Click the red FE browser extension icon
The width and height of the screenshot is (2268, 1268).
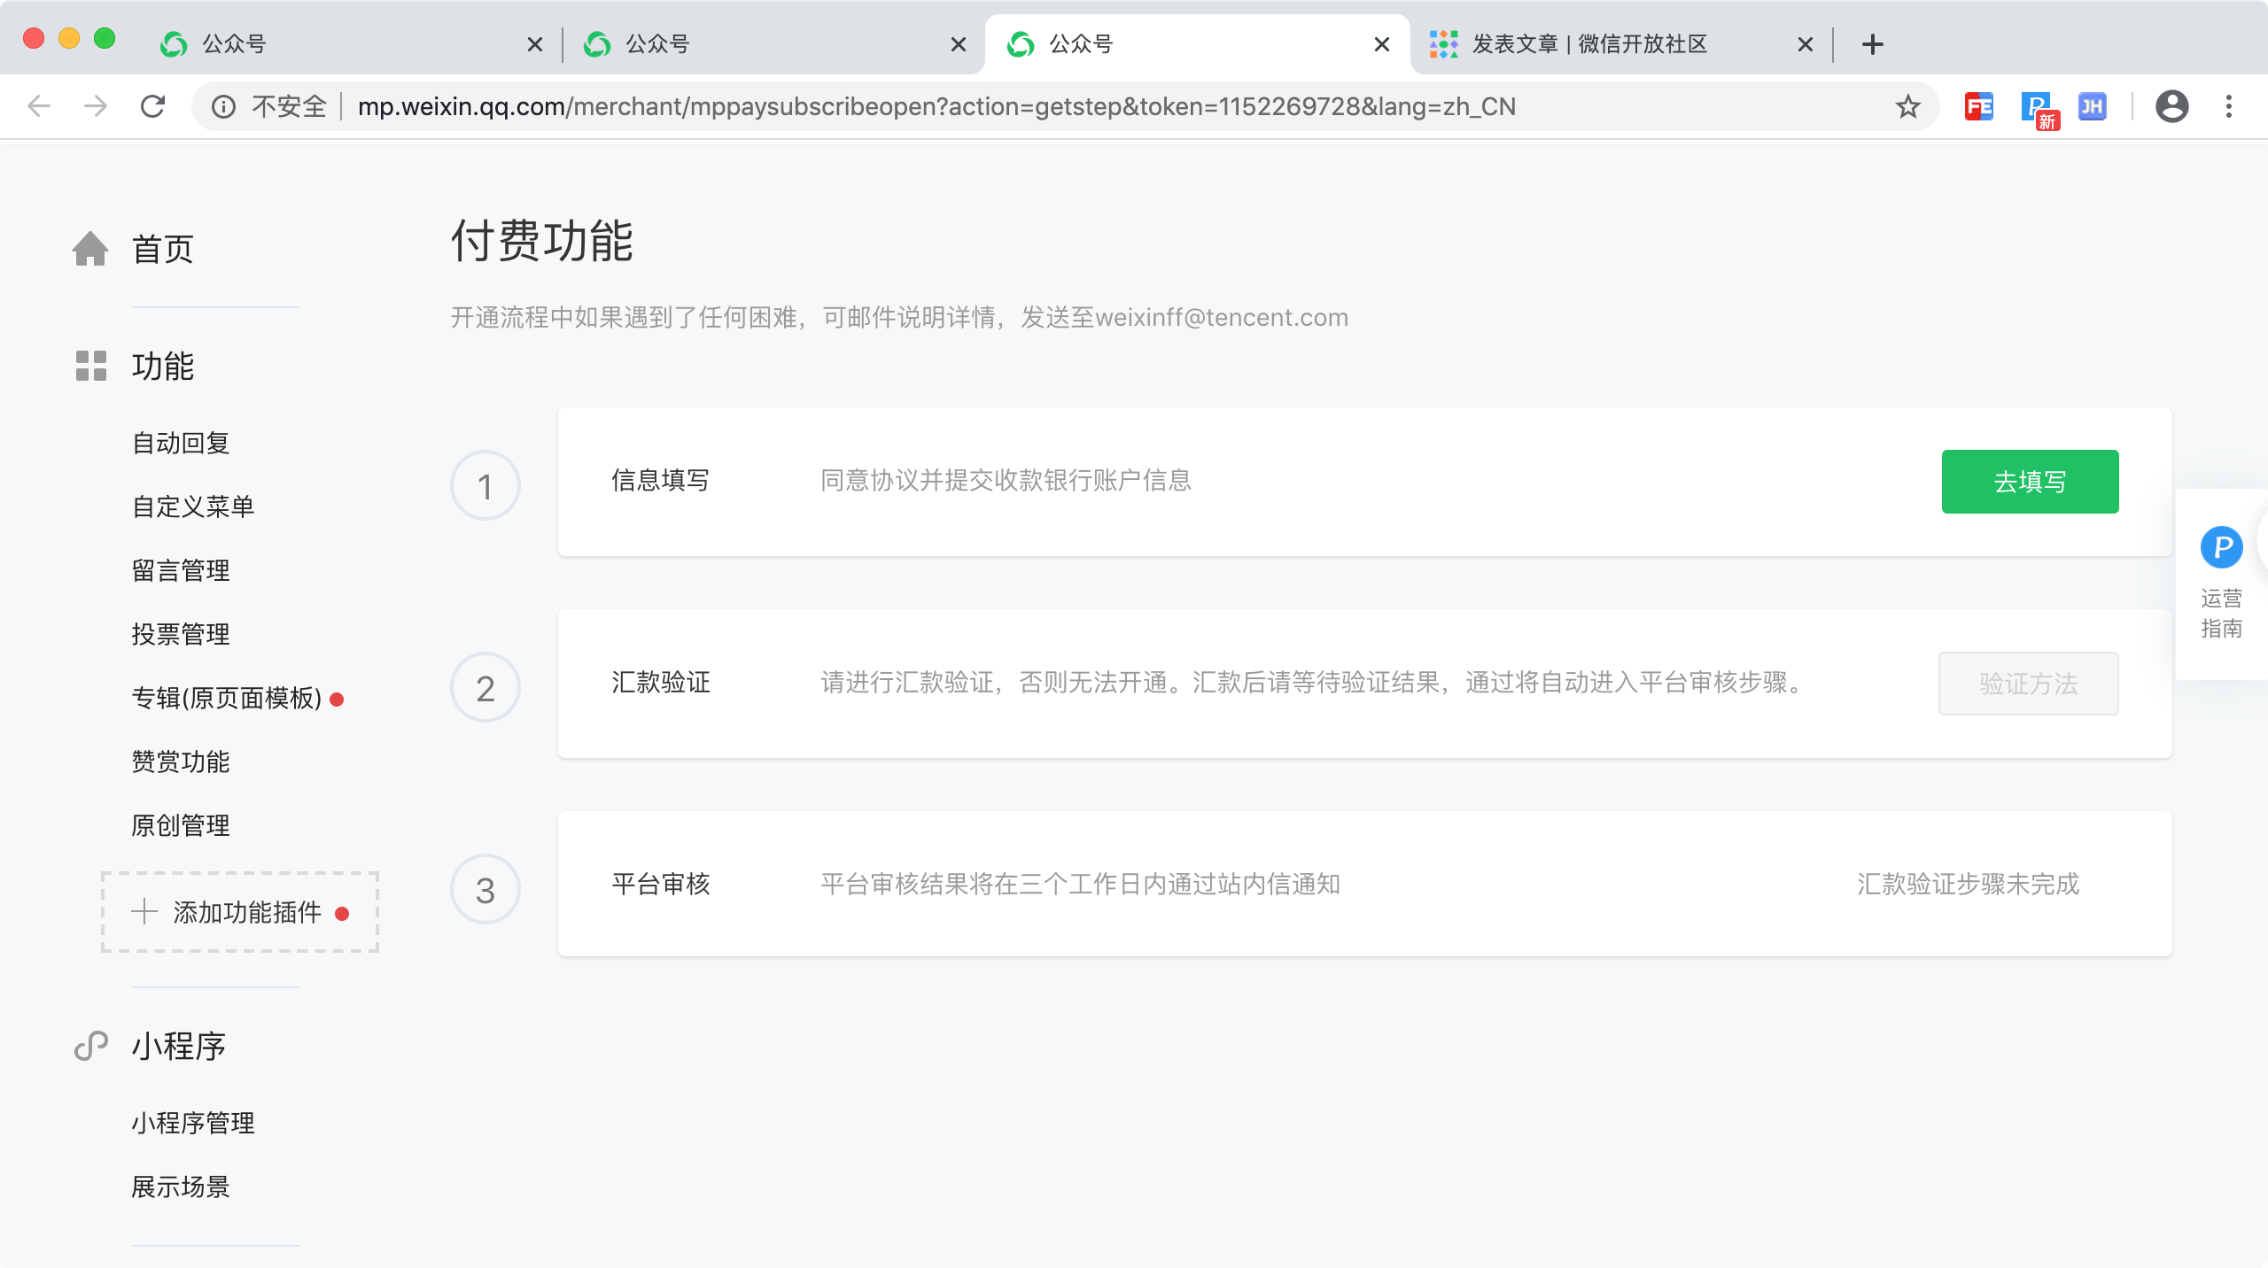click(x=1978, y=107)
